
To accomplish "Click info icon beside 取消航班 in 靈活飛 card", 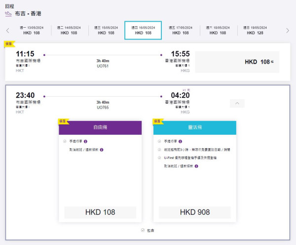I will tap(196, 166).
